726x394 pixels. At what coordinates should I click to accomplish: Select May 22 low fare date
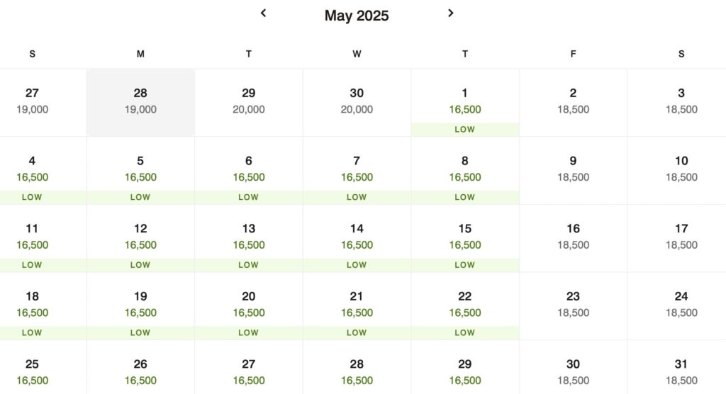pos(465,306)
